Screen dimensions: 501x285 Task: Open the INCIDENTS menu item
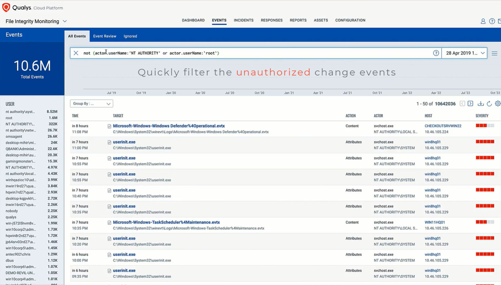(x=243, y=20)
